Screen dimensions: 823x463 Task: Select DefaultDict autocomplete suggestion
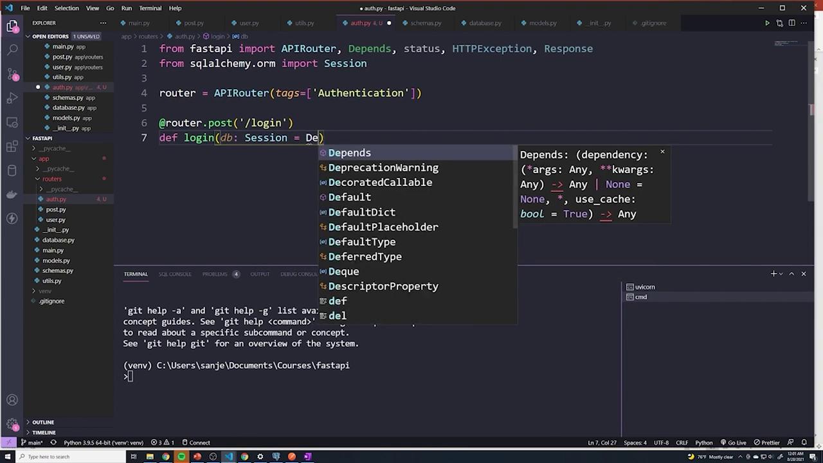point(418,212)
